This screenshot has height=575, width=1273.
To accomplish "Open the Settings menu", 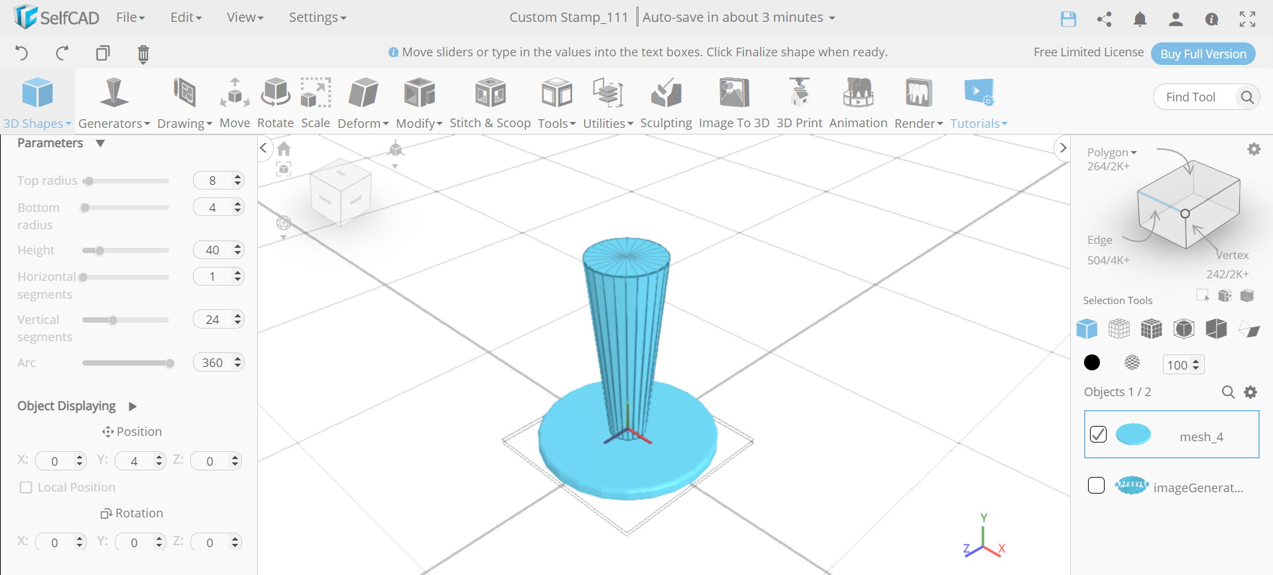I will (x=318, y=17).
